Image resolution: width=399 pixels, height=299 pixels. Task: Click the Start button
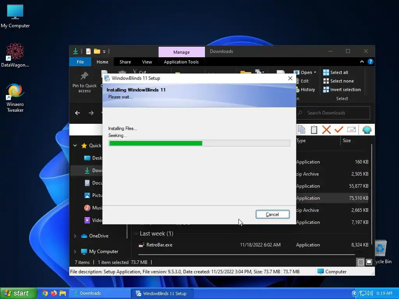coord(18,293)
